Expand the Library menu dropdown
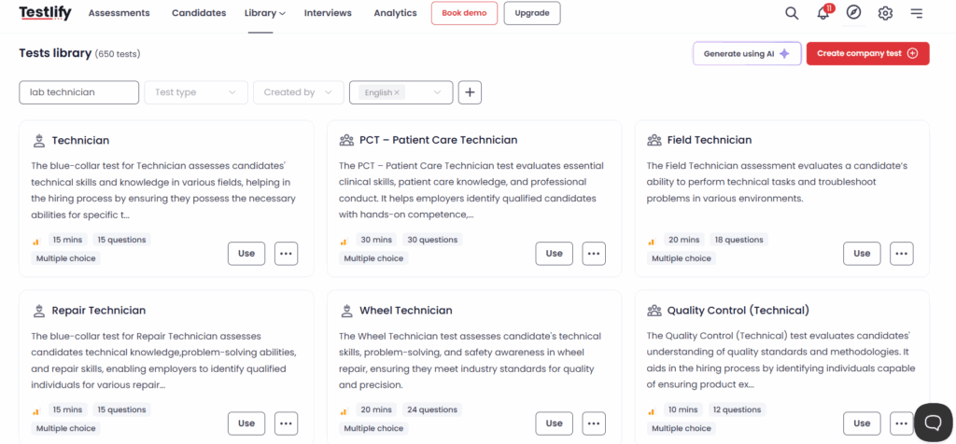Image resolution: width=956 pixels, height=444 pixels. click(264, 13)
